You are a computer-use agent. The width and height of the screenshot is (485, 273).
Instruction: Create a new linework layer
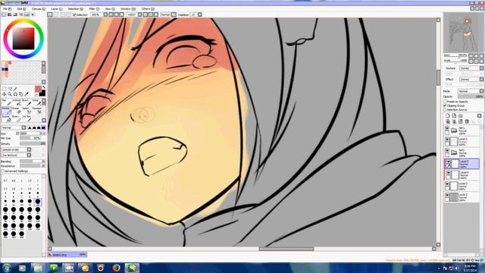tap(454, 116)
